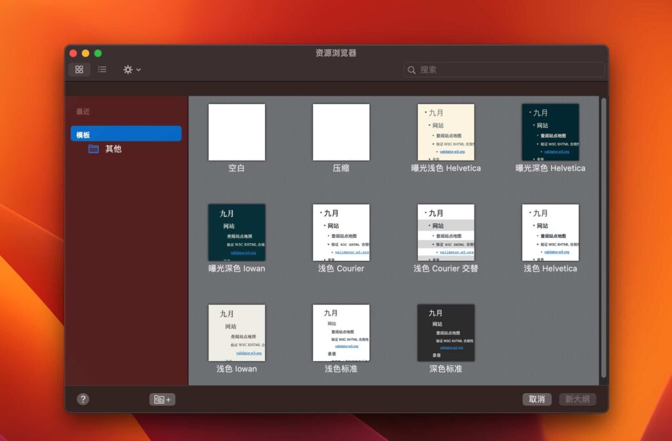Image resolution: width=672 pixels, height=441 pixels.
Task: Select the 压缩 template
Action: pyautogui.click(x=341, y=132)
